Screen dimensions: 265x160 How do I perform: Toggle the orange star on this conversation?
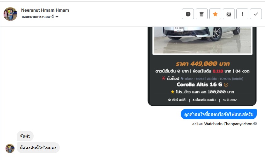tap(215, 14)
